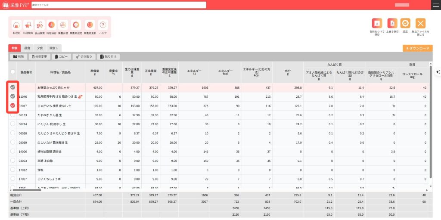Uncheck the お野菜たっぷり肉じゃが row checkbox

pos(13,87)
